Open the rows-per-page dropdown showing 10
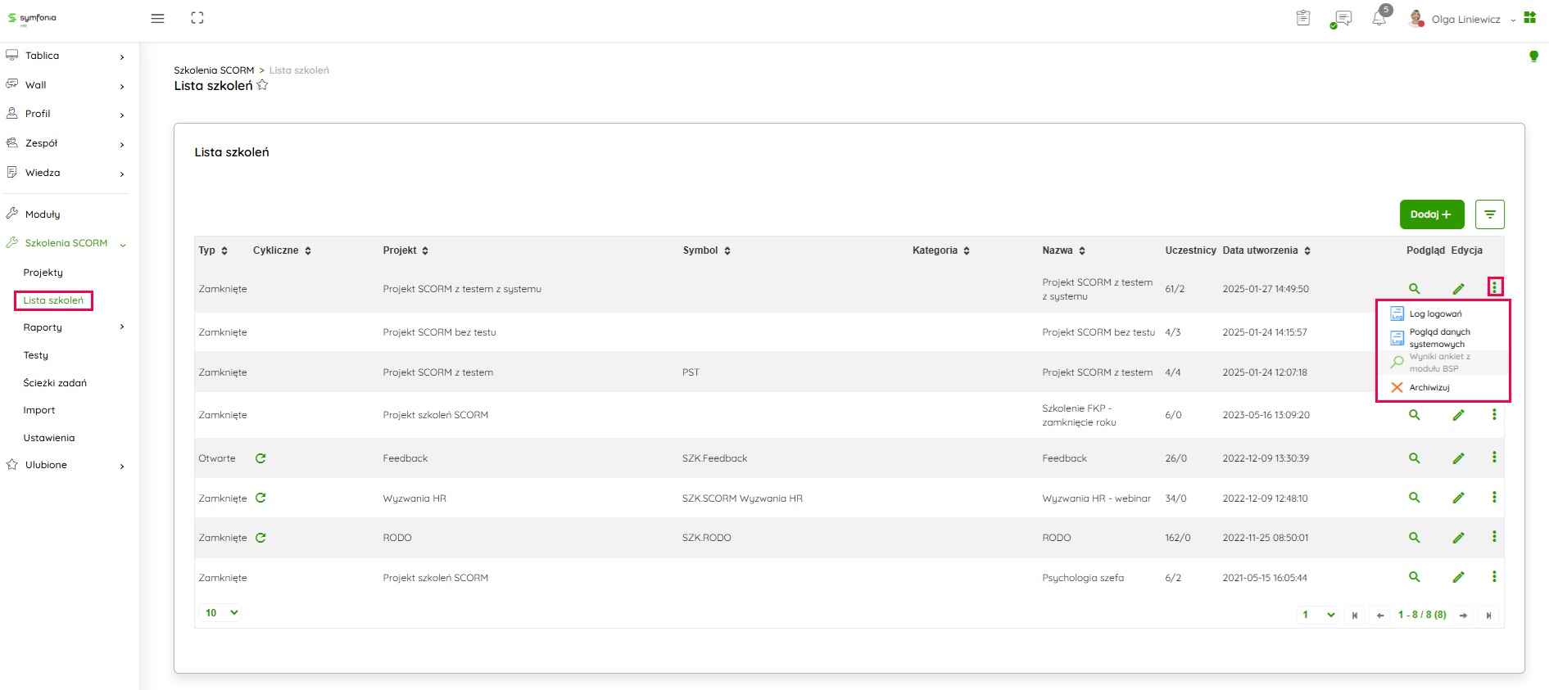The height and width of the screenshot is (690, 1549). (x=221, y=613)
